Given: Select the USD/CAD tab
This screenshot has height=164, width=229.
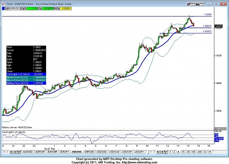Looking at the screenshot, I should click(x=114, y=152).
